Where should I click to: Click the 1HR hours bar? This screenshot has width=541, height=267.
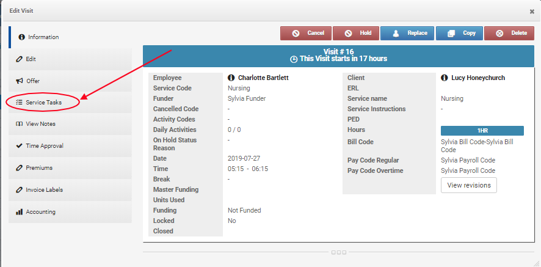click(x=482, y=131)
